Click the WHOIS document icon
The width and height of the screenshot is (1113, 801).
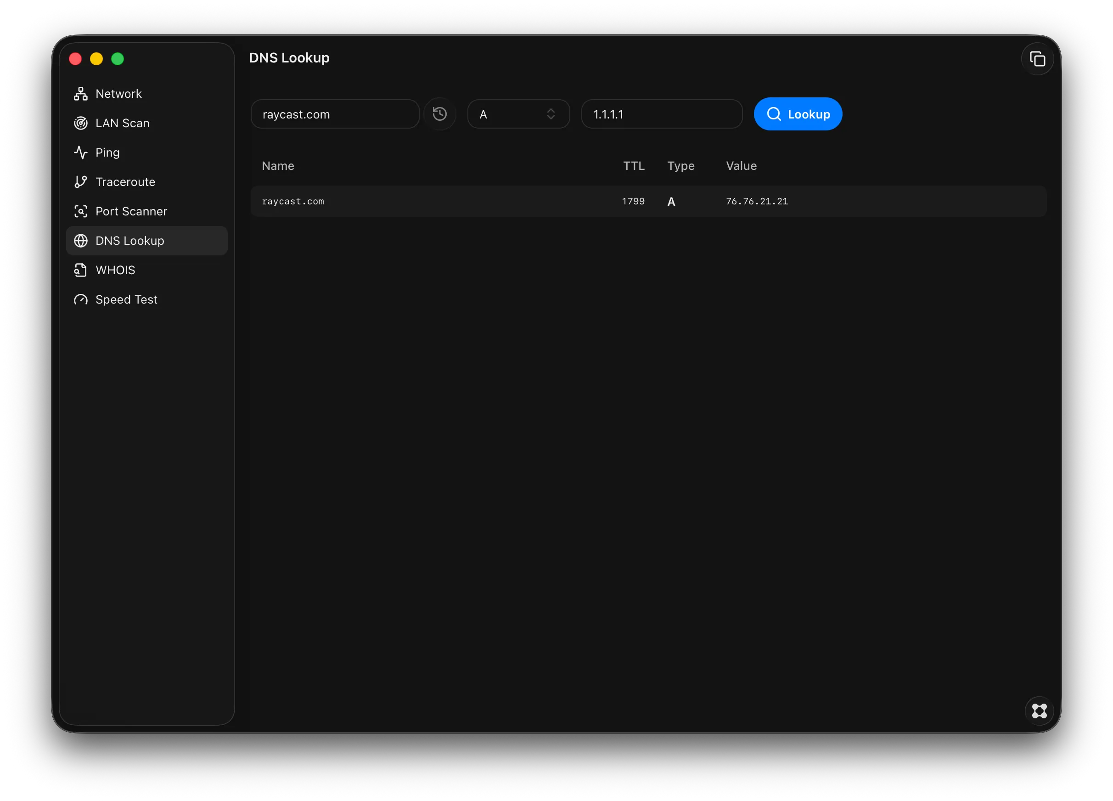(80, 271)
